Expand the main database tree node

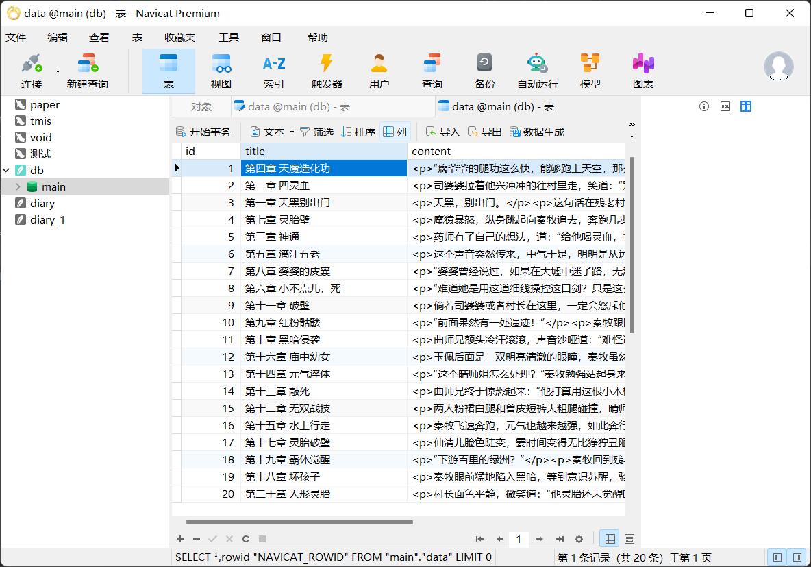coord(18,186)
